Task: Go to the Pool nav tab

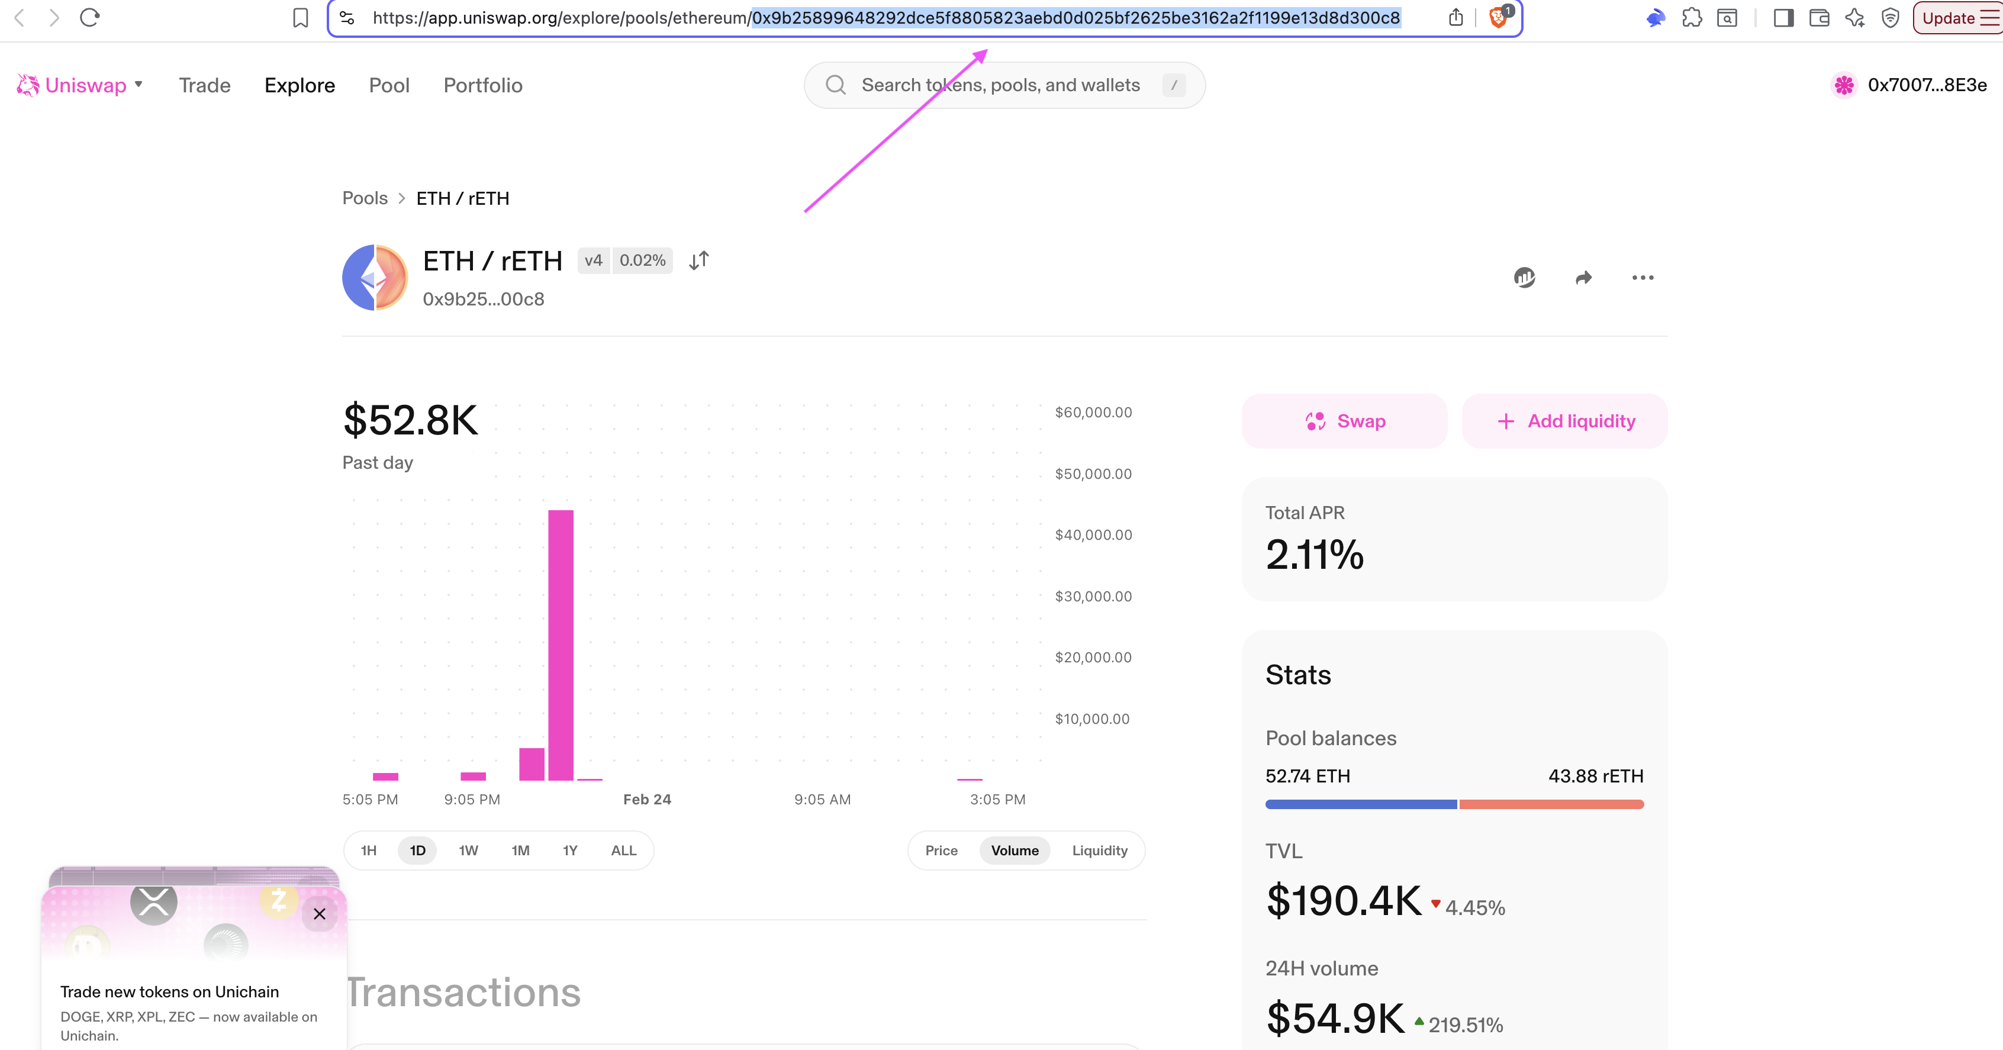Action: tap(389, 85)
